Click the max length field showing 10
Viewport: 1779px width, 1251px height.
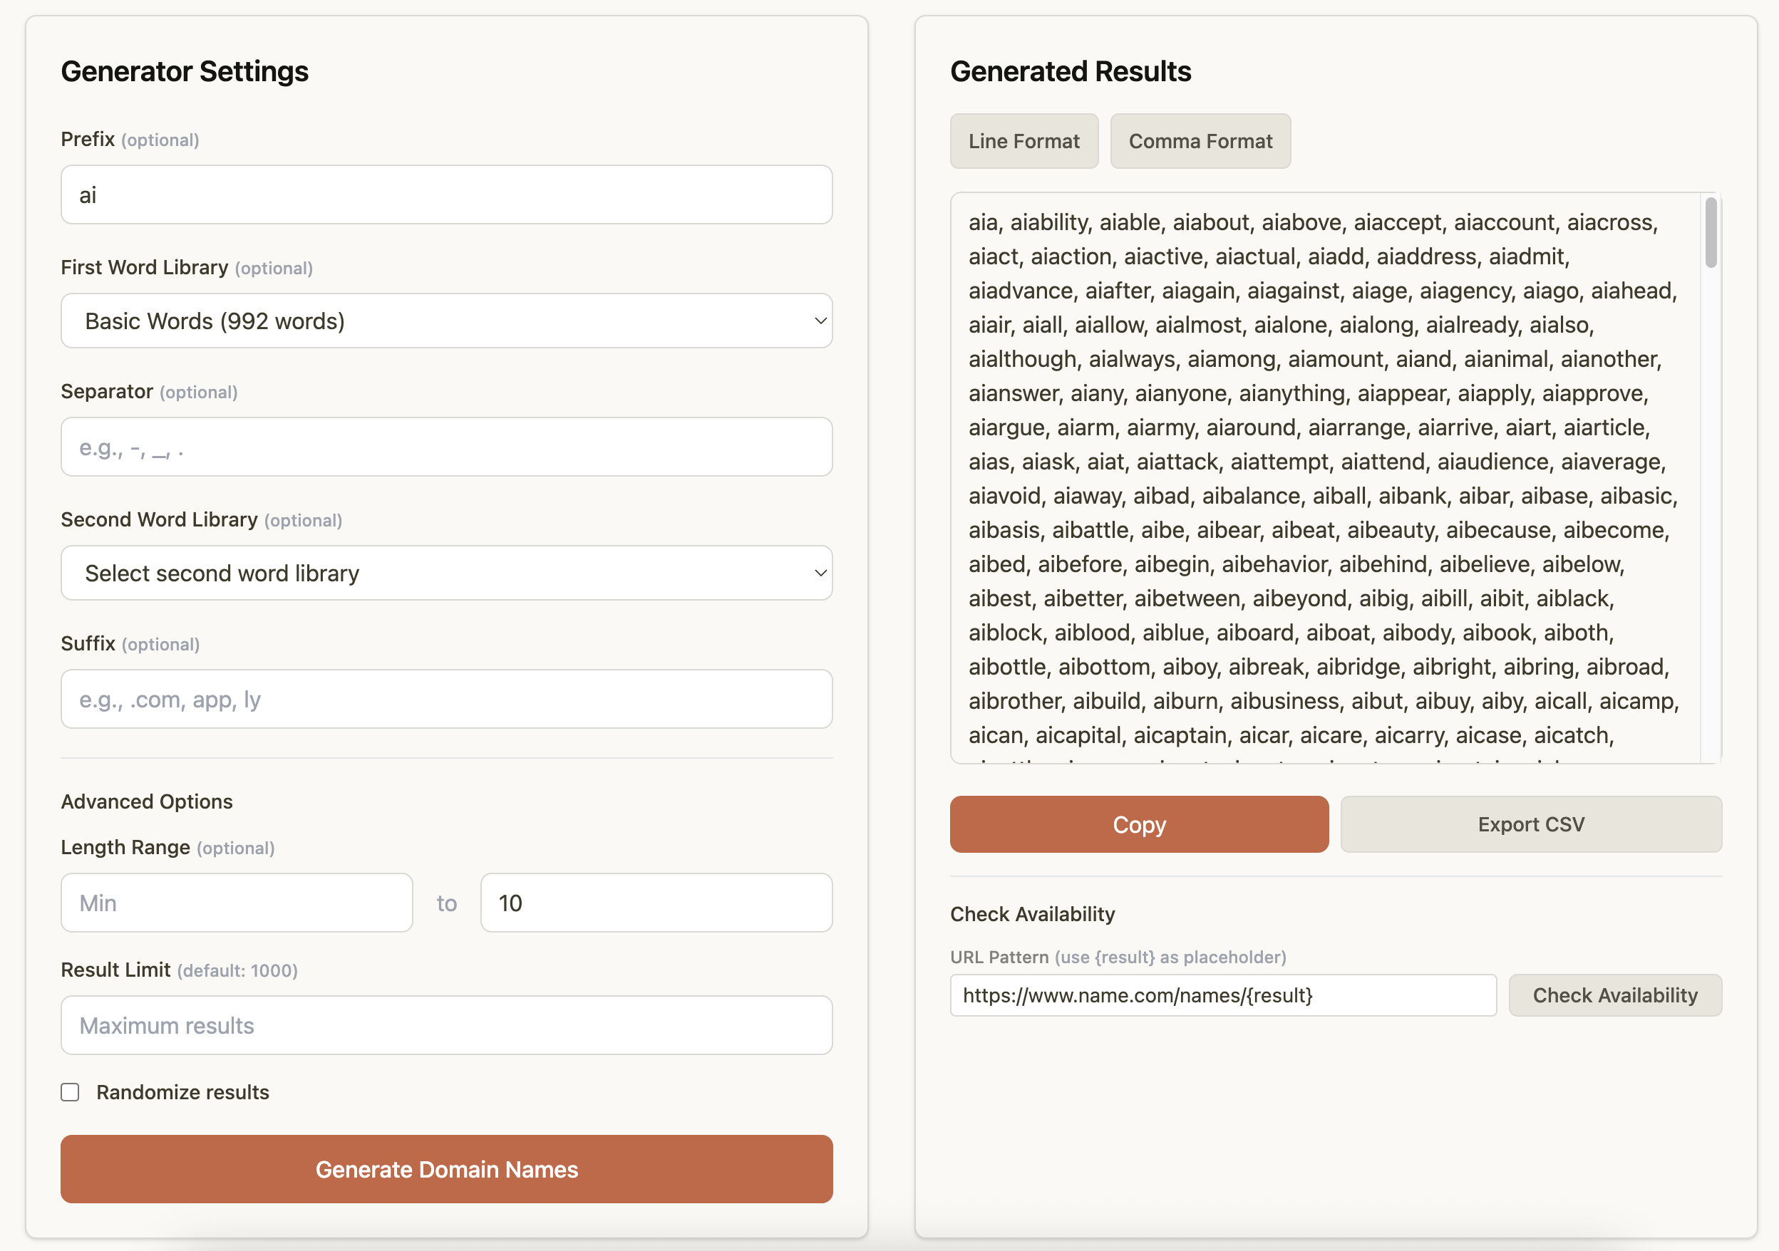tap(656, 903)
